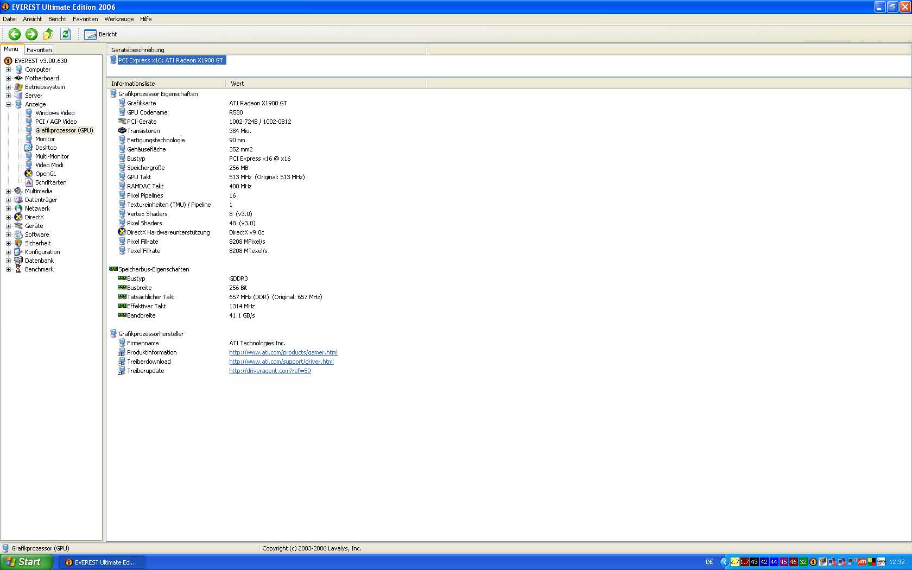Open the Datei menu
The width and height of the screenshot is (912, 570).
pyautogui.click(x=10, y=19)
